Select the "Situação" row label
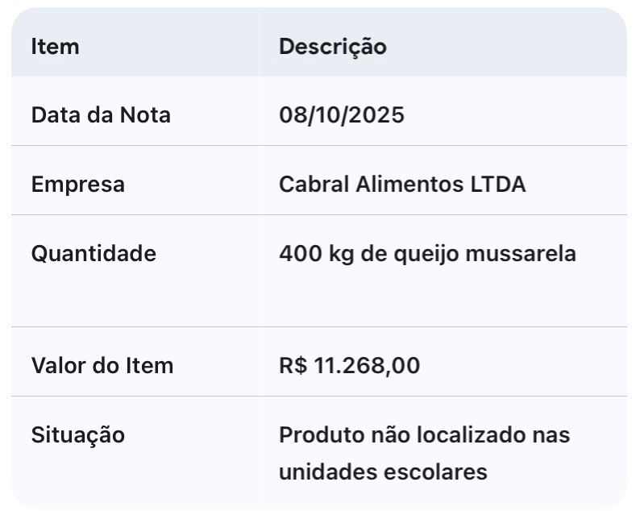This screenshot has width=636, height=511. coord(77,435)
